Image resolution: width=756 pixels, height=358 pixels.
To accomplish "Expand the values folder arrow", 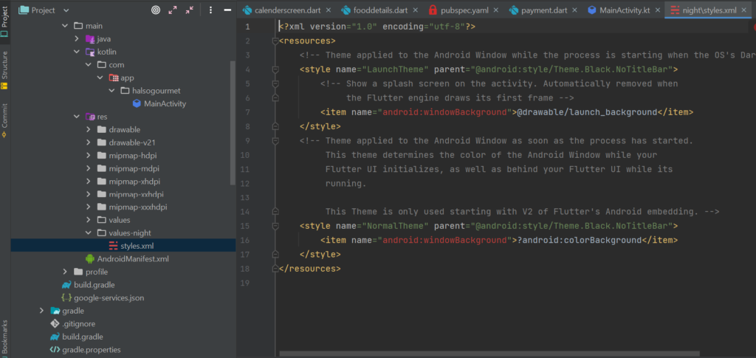I will [89, 220].
